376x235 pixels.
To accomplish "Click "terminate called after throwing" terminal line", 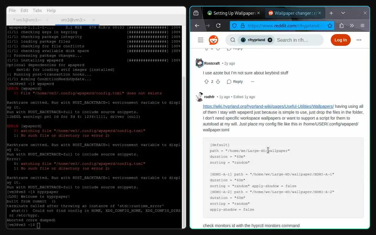I will tap(85, 206).
